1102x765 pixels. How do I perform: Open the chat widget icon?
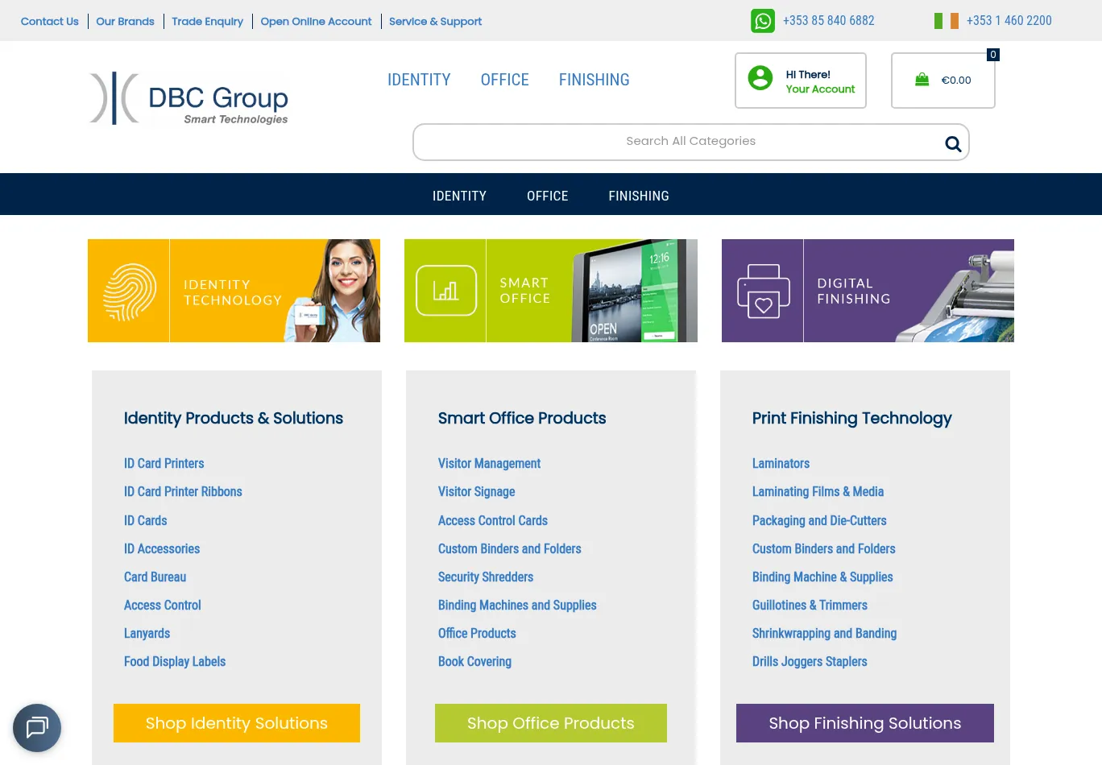pyautogui.click(x=37, y=728)
